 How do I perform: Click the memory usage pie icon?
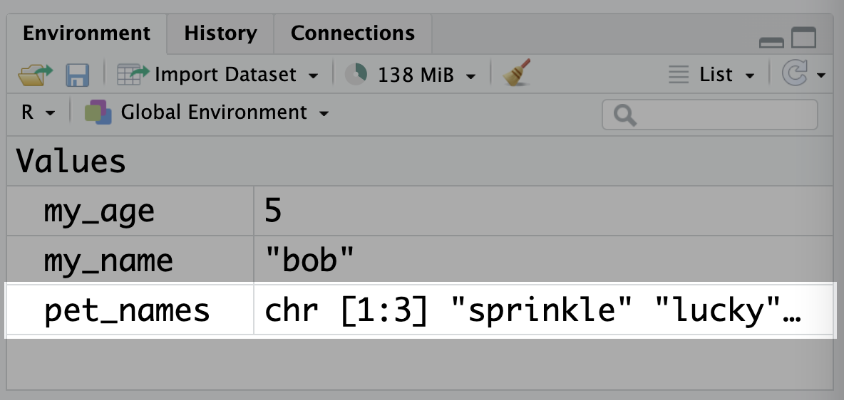(x=356, y=74)
